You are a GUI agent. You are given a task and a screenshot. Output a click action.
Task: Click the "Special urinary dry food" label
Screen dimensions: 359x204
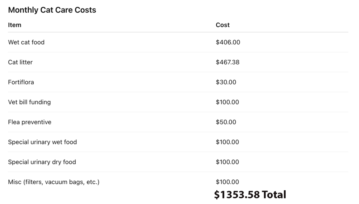click(42, 162)
